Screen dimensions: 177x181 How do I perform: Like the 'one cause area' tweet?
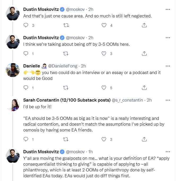(x=104, y=25)
